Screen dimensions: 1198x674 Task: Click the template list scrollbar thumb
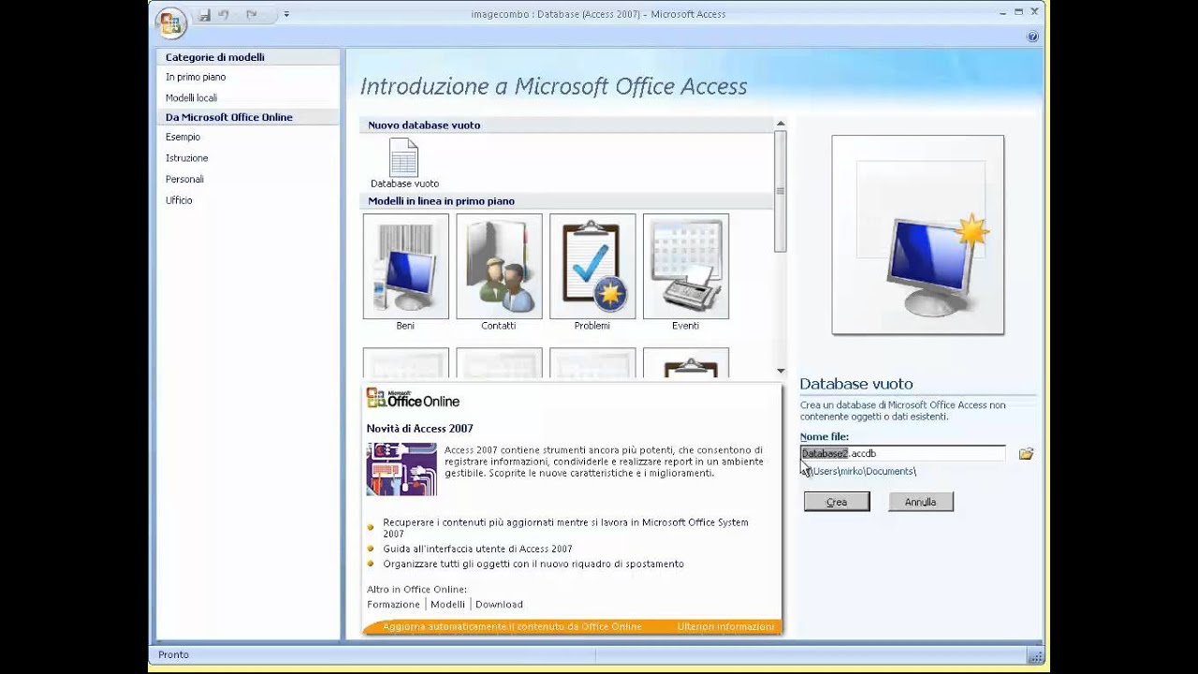pyautogui.click(x=781, y=191)
